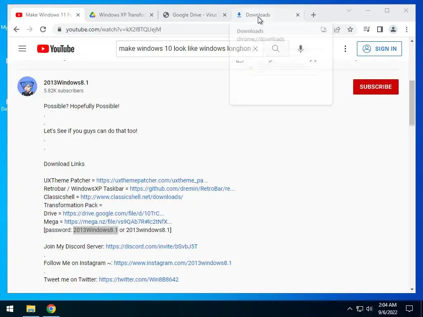The image size is (423, 317).
Task: Open the Discord invite link
Action: click(x=152, y=246)
